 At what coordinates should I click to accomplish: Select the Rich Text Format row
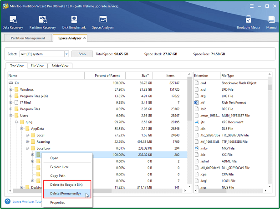tap(230, 102)
